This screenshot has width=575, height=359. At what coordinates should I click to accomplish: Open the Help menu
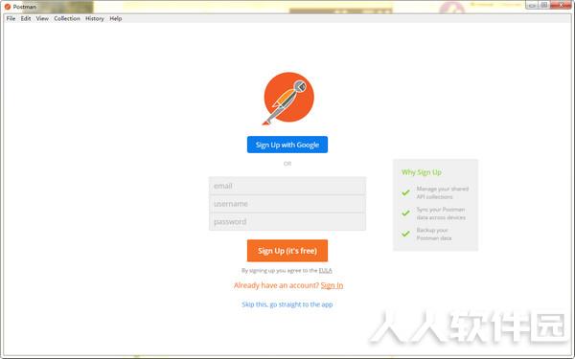116,18
